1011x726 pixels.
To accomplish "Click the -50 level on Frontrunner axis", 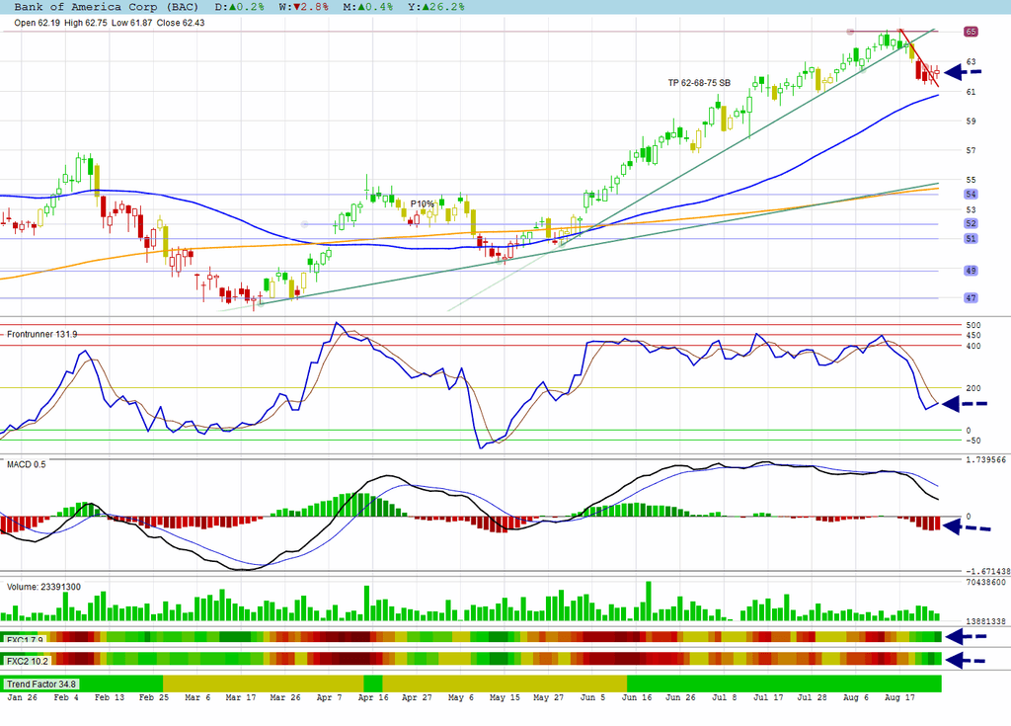I will (x=972, y=441).
